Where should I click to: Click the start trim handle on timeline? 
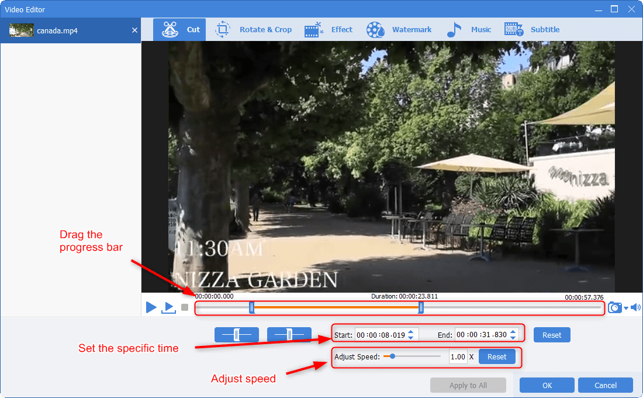pos(252,307)
